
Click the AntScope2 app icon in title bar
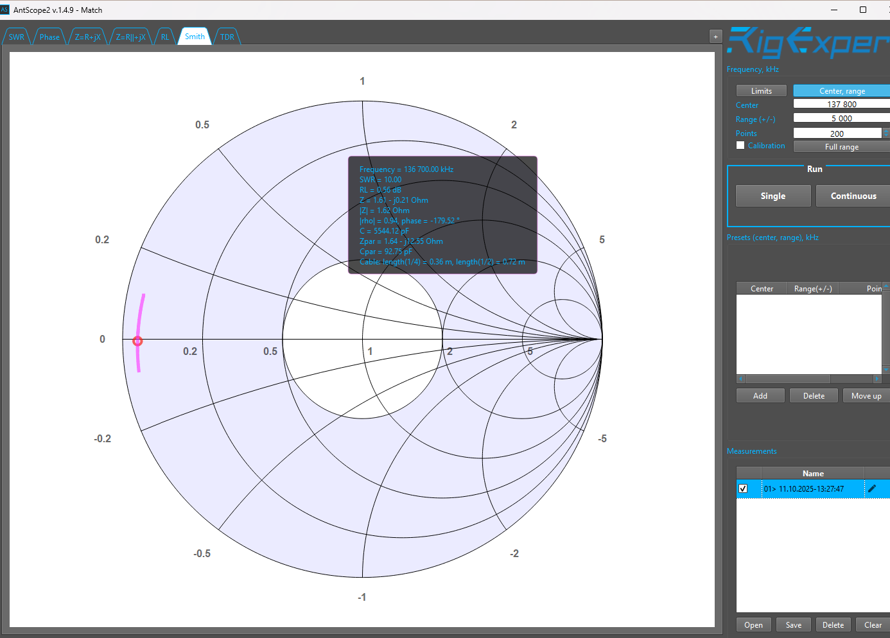click(5, 10)
